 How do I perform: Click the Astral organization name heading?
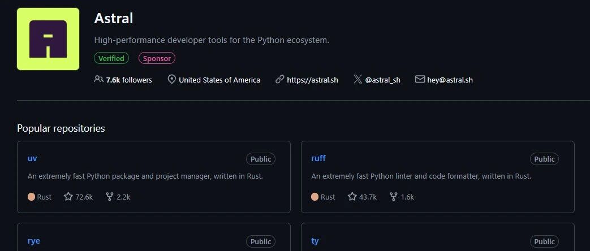coord(114,18)
